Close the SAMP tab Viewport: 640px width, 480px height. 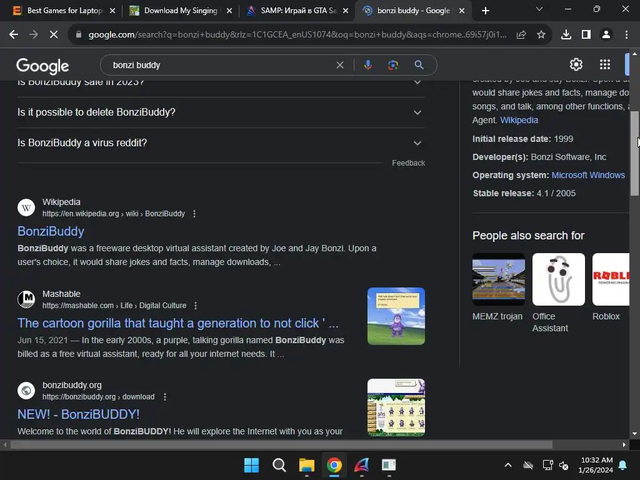click(346, 11)
